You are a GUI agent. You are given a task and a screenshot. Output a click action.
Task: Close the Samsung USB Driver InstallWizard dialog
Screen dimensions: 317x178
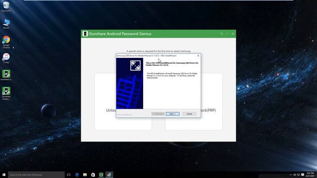[198, 56]
